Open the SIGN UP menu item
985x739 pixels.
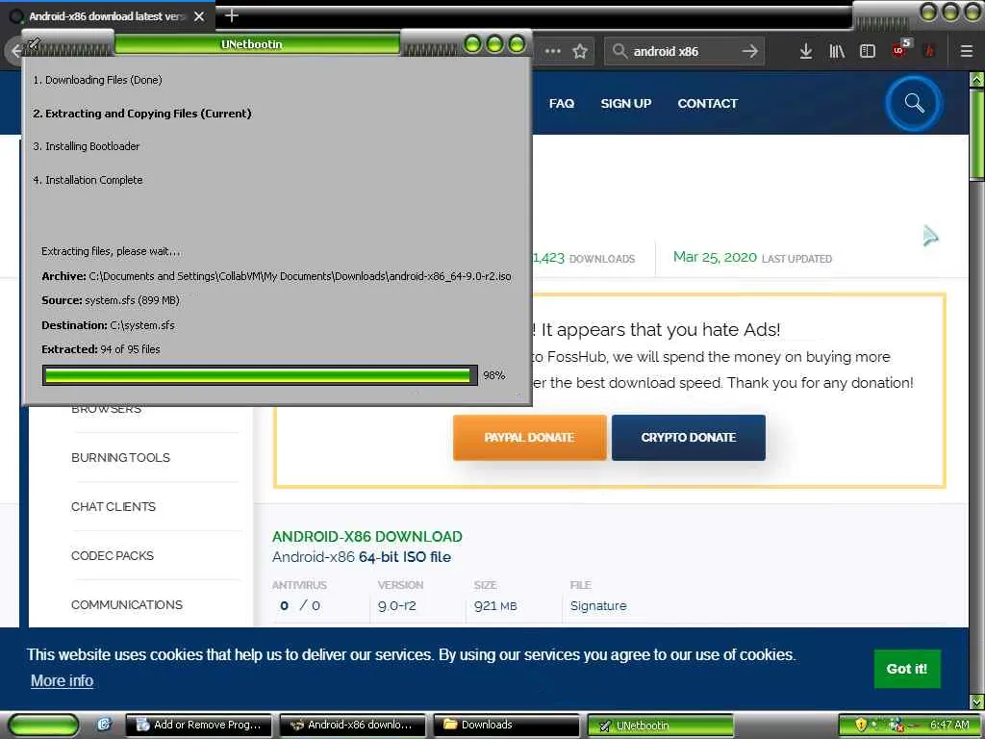tap(625, 104)
